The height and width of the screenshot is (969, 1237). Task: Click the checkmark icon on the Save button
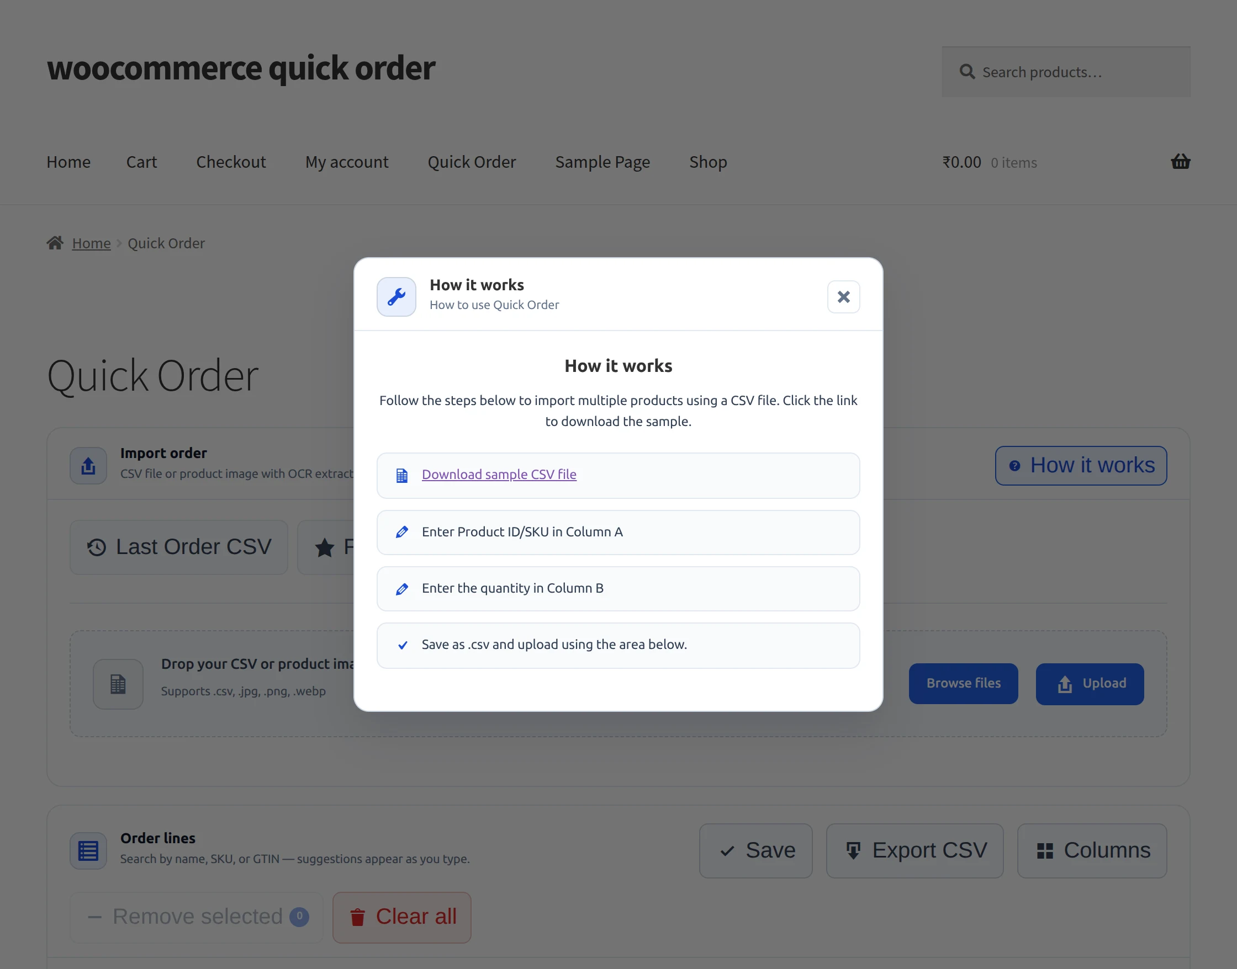[x=727, y=851]
